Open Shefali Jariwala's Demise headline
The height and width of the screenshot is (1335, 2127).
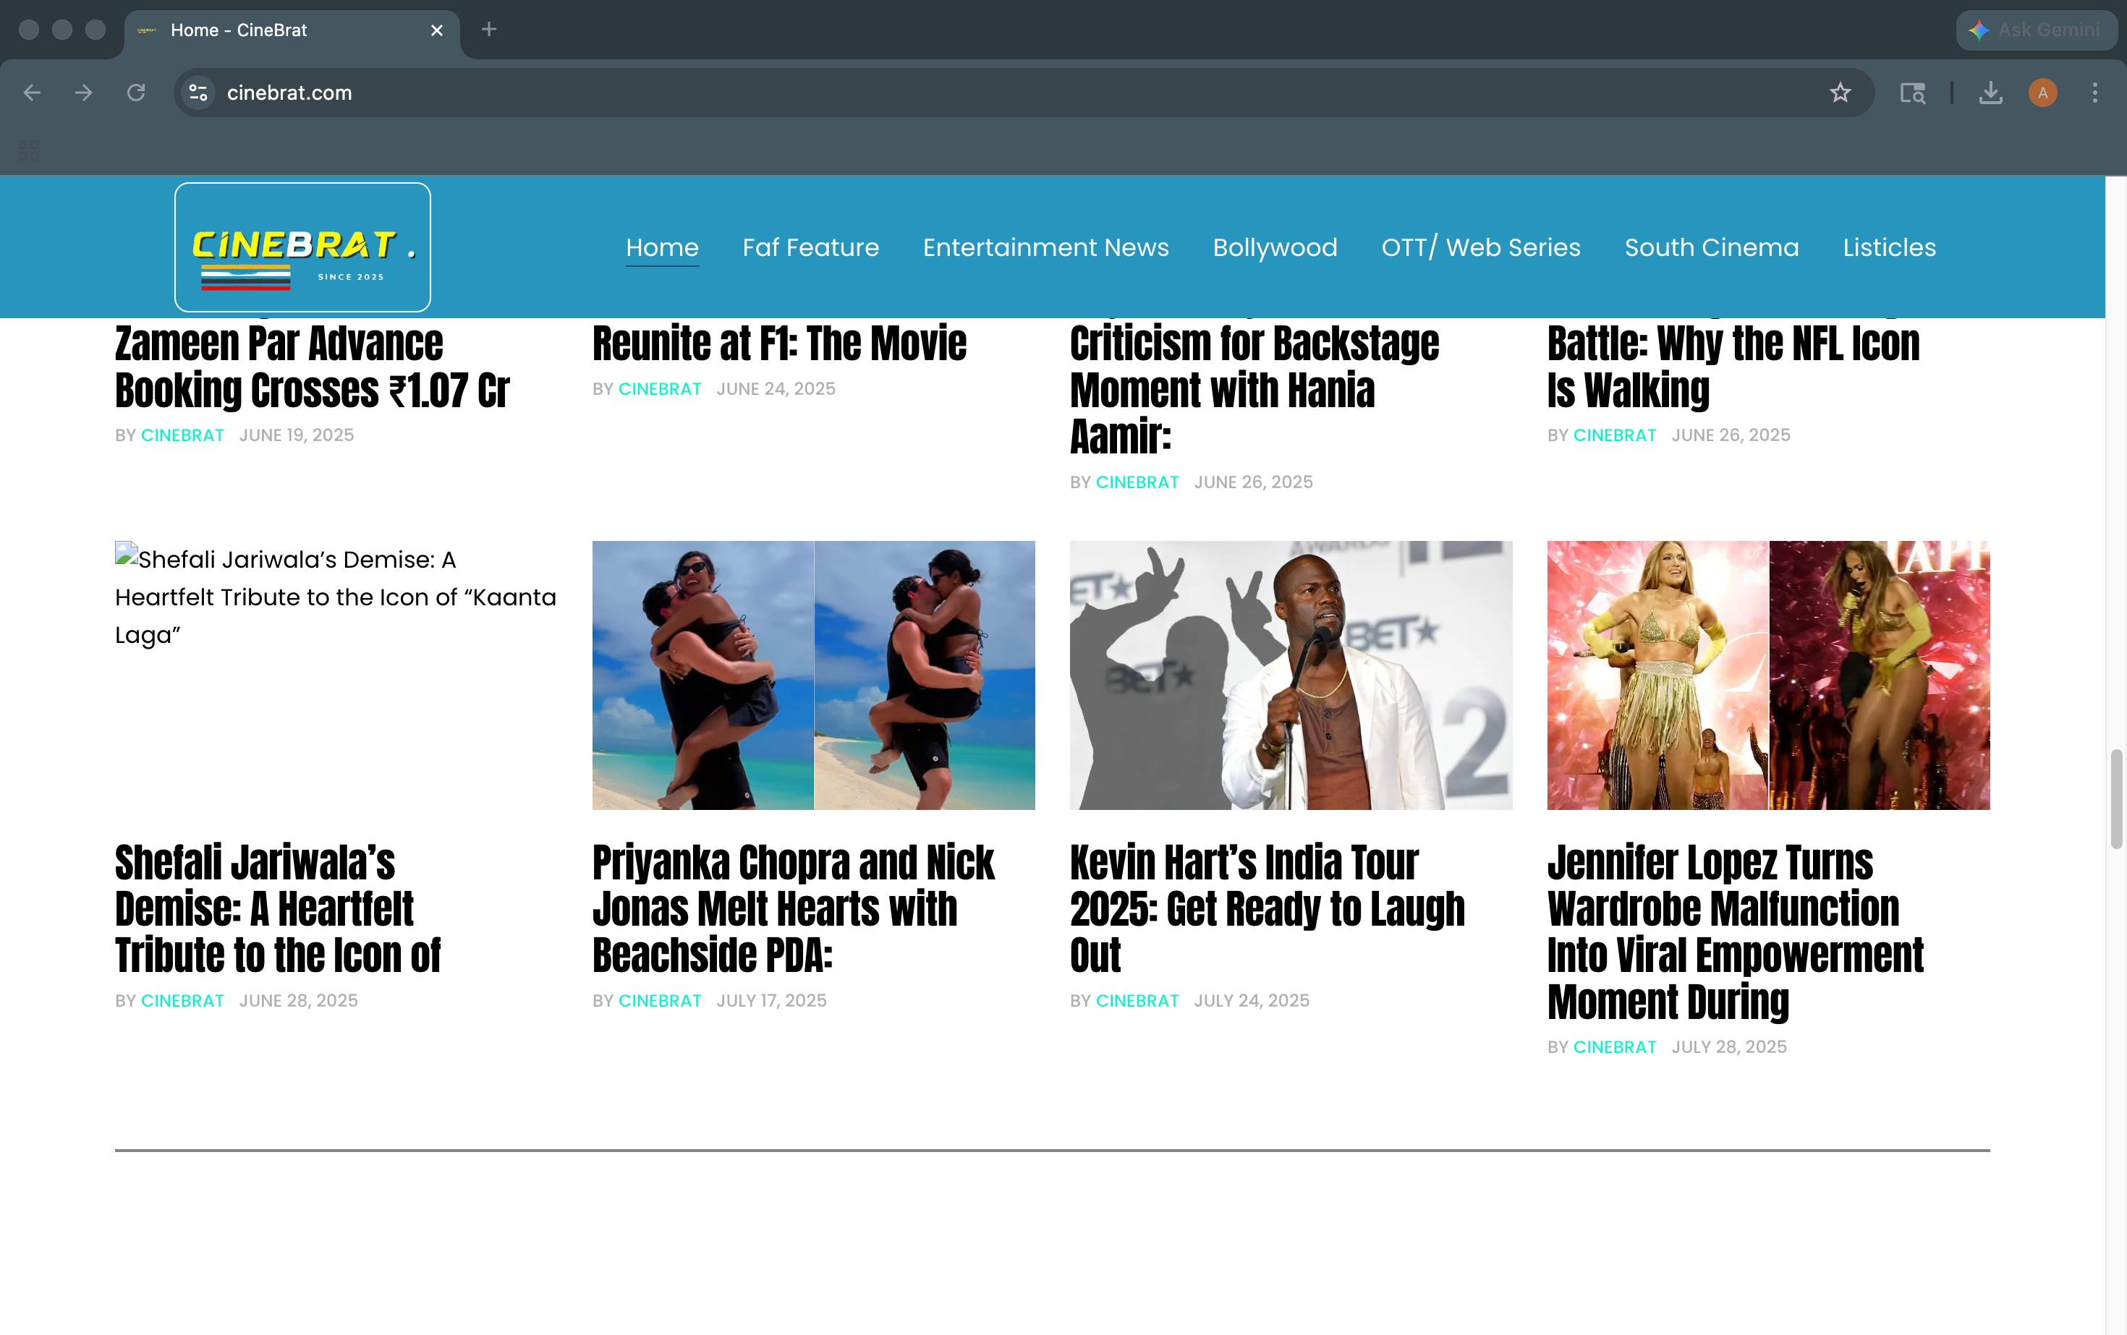277,908
